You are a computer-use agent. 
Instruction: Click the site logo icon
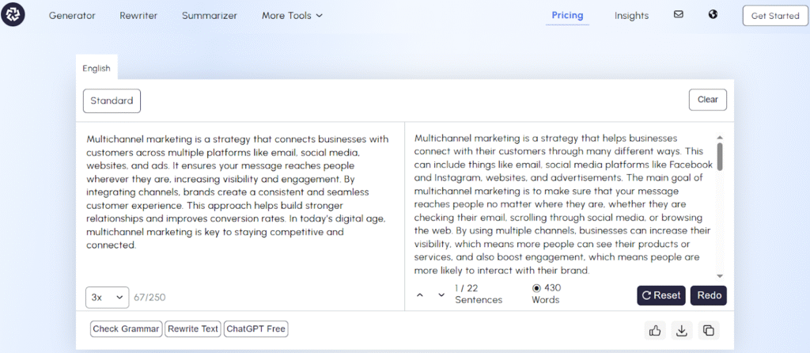pos(13,15)
